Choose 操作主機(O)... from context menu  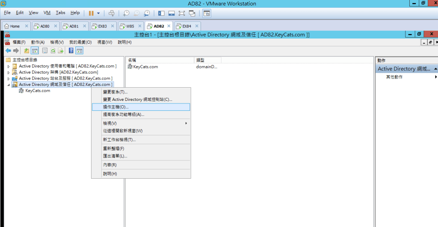(115, 107)
